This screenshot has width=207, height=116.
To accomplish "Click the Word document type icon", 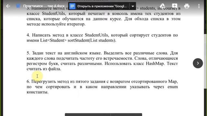I will (x=18, y=6).
